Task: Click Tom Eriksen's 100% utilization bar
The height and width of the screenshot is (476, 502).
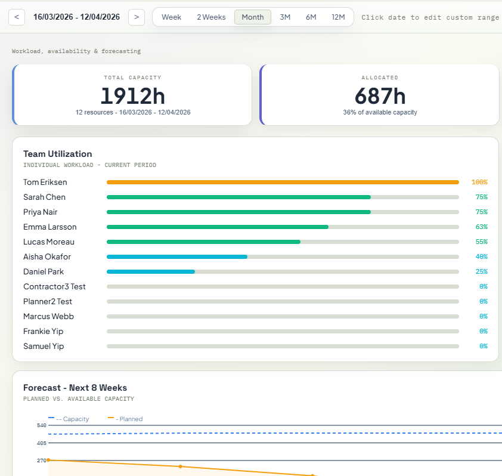Action: point(281,182)
